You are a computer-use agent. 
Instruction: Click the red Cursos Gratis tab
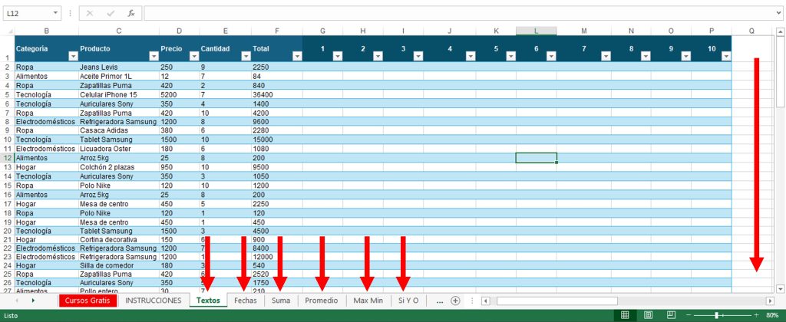pos(88,301)
